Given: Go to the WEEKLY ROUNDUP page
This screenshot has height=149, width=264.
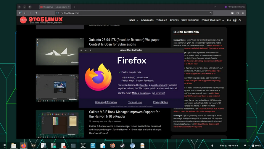Looking at the screenshot, I should [x=190, y=20].
